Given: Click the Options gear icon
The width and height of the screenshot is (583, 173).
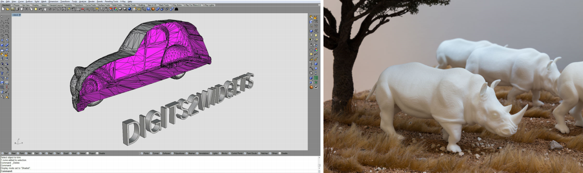Looking at the screenshot, I should tap(139, 9).
